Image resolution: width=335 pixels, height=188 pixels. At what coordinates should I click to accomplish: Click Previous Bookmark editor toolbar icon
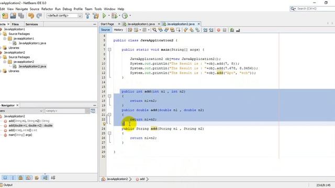(x=185, y=30)
